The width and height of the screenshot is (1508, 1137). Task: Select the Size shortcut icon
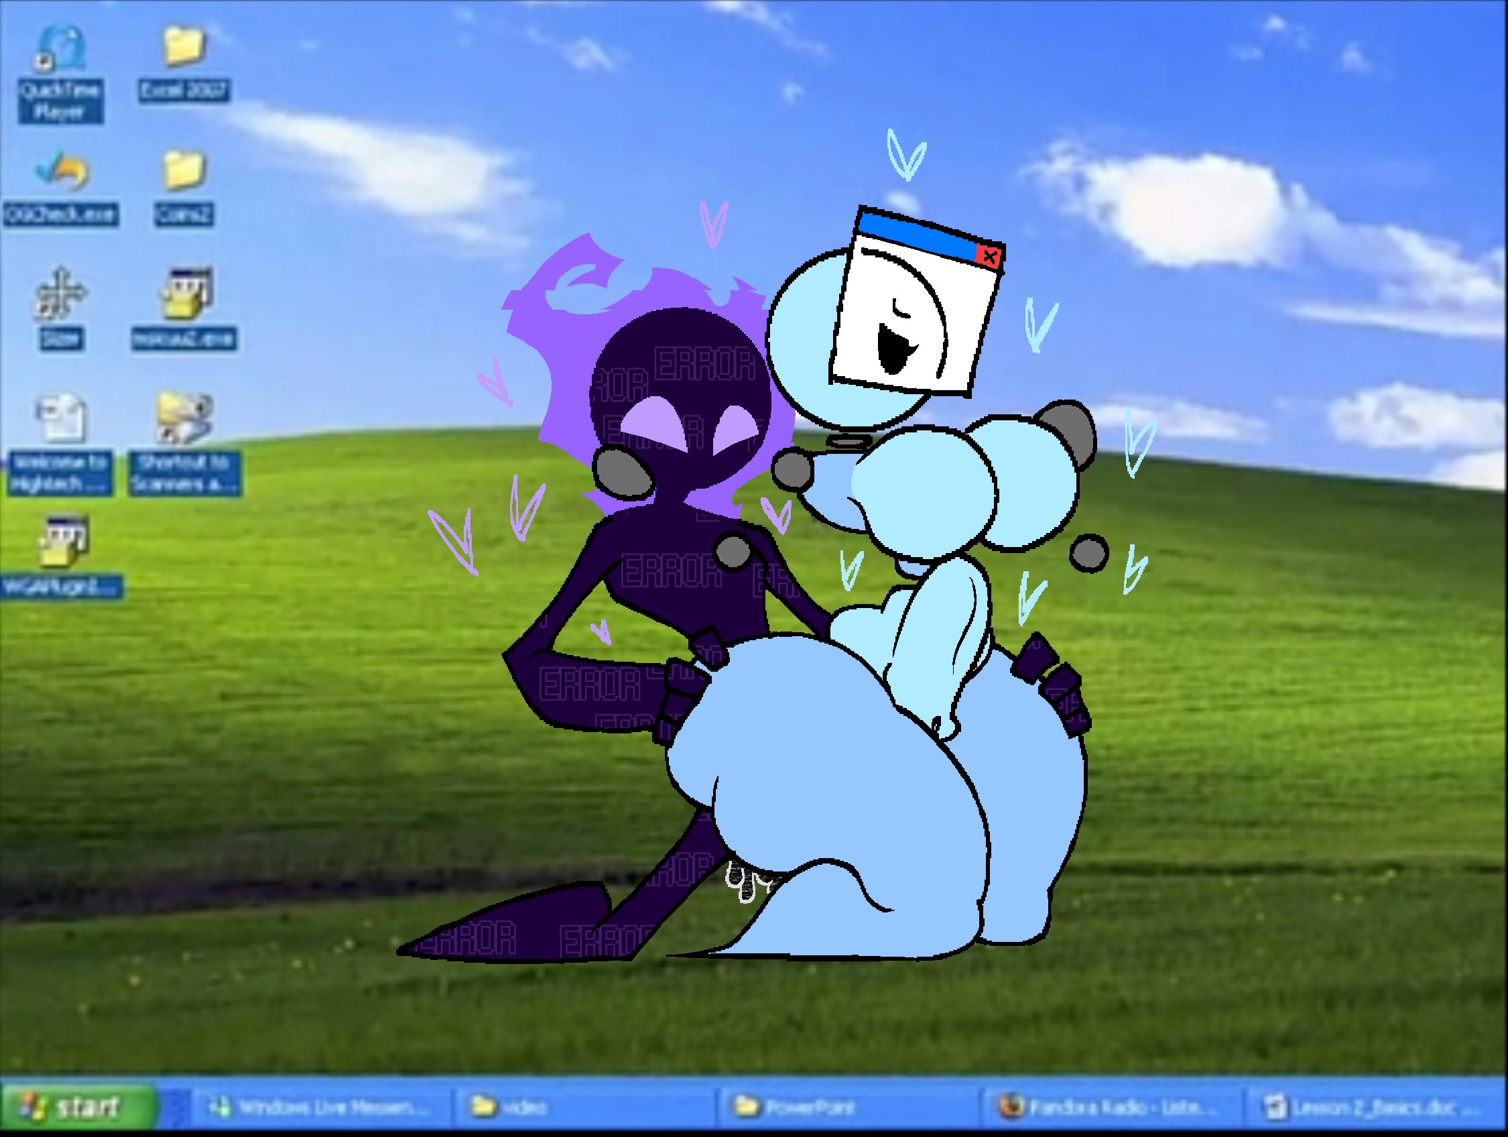pyautogui.click(x=61, y=295)
